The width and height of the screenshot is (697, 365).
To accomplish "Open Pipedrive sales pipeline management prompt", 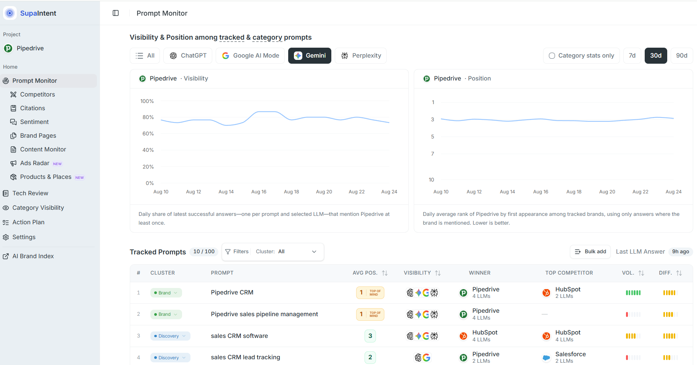I will point(265,314).
